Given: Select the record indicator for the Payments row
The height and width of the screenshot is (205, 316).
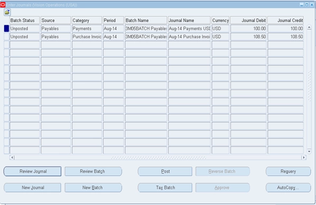Looking at the screenshot, I should pos(6,29).
